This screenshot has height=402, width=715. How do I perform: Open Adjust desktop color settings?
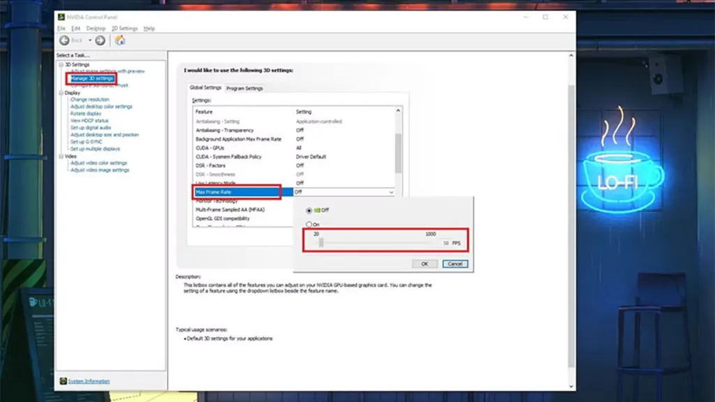tap(101, 107)
